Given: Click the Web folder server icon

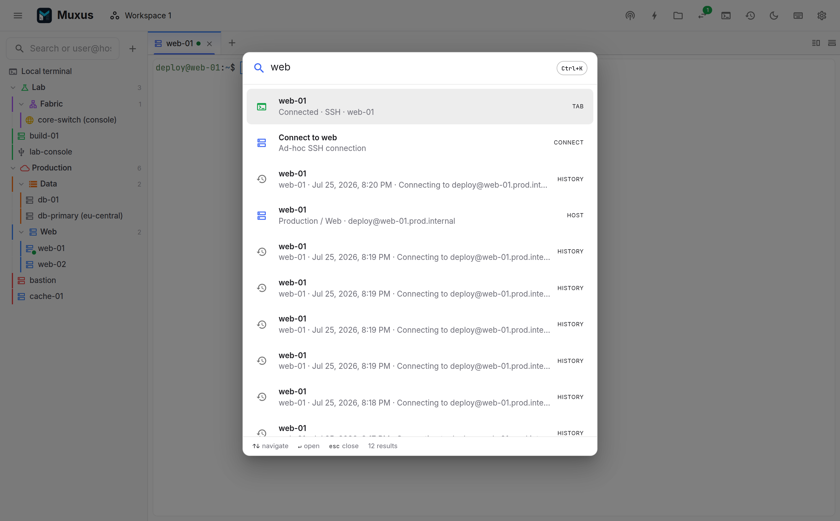Looking at the screenshot, I should 33,232.
